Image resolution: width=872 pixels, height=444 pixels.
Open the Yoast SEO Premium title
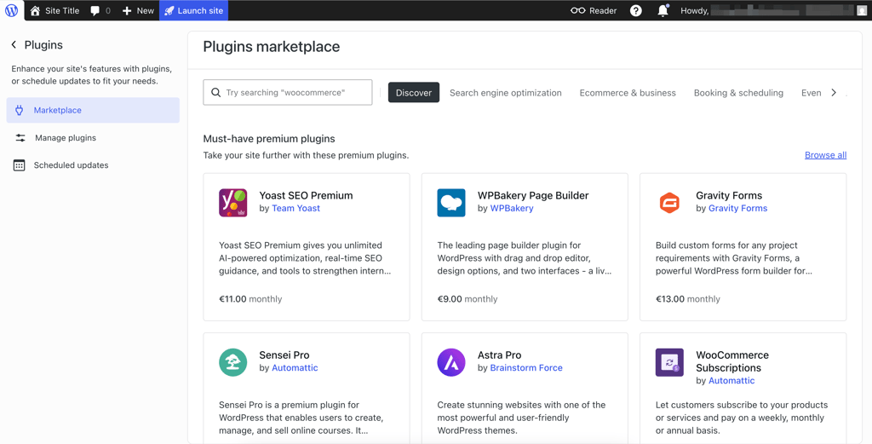point(306,195)
